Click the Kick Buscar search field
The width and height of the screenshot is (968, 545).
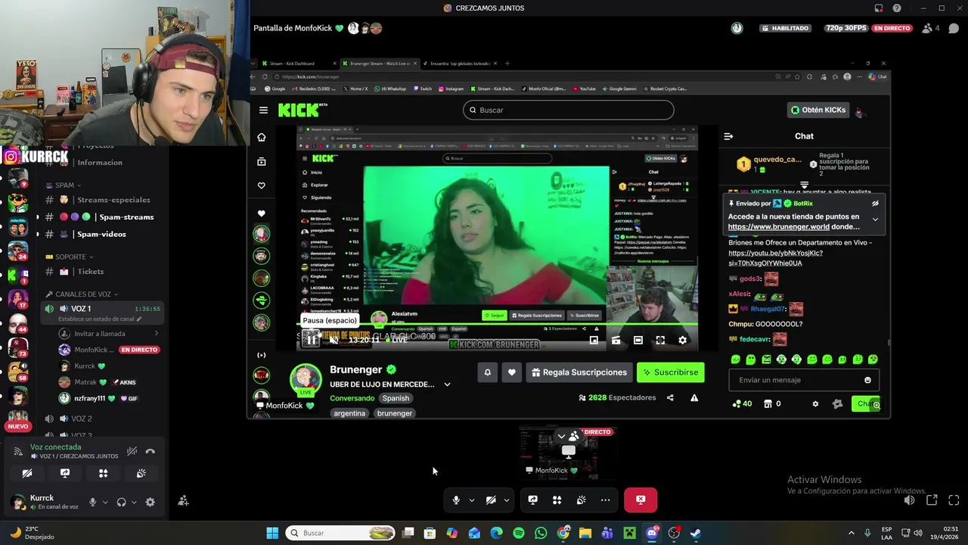[568, 110]
